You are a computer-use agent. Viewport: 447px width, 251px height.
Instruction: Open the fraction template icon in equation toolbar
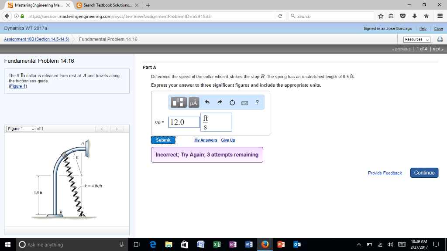[x=178, y=102]
